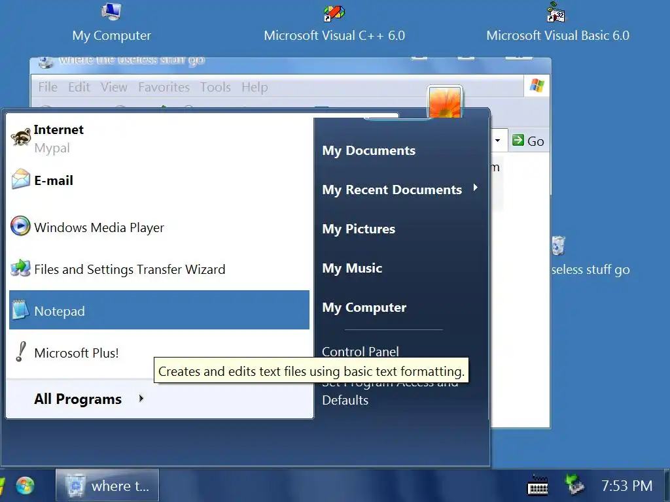The width and height of the screenshot is (670, 502).
Task: Open Edit menu in Explorer window
Action: (79, 87)
